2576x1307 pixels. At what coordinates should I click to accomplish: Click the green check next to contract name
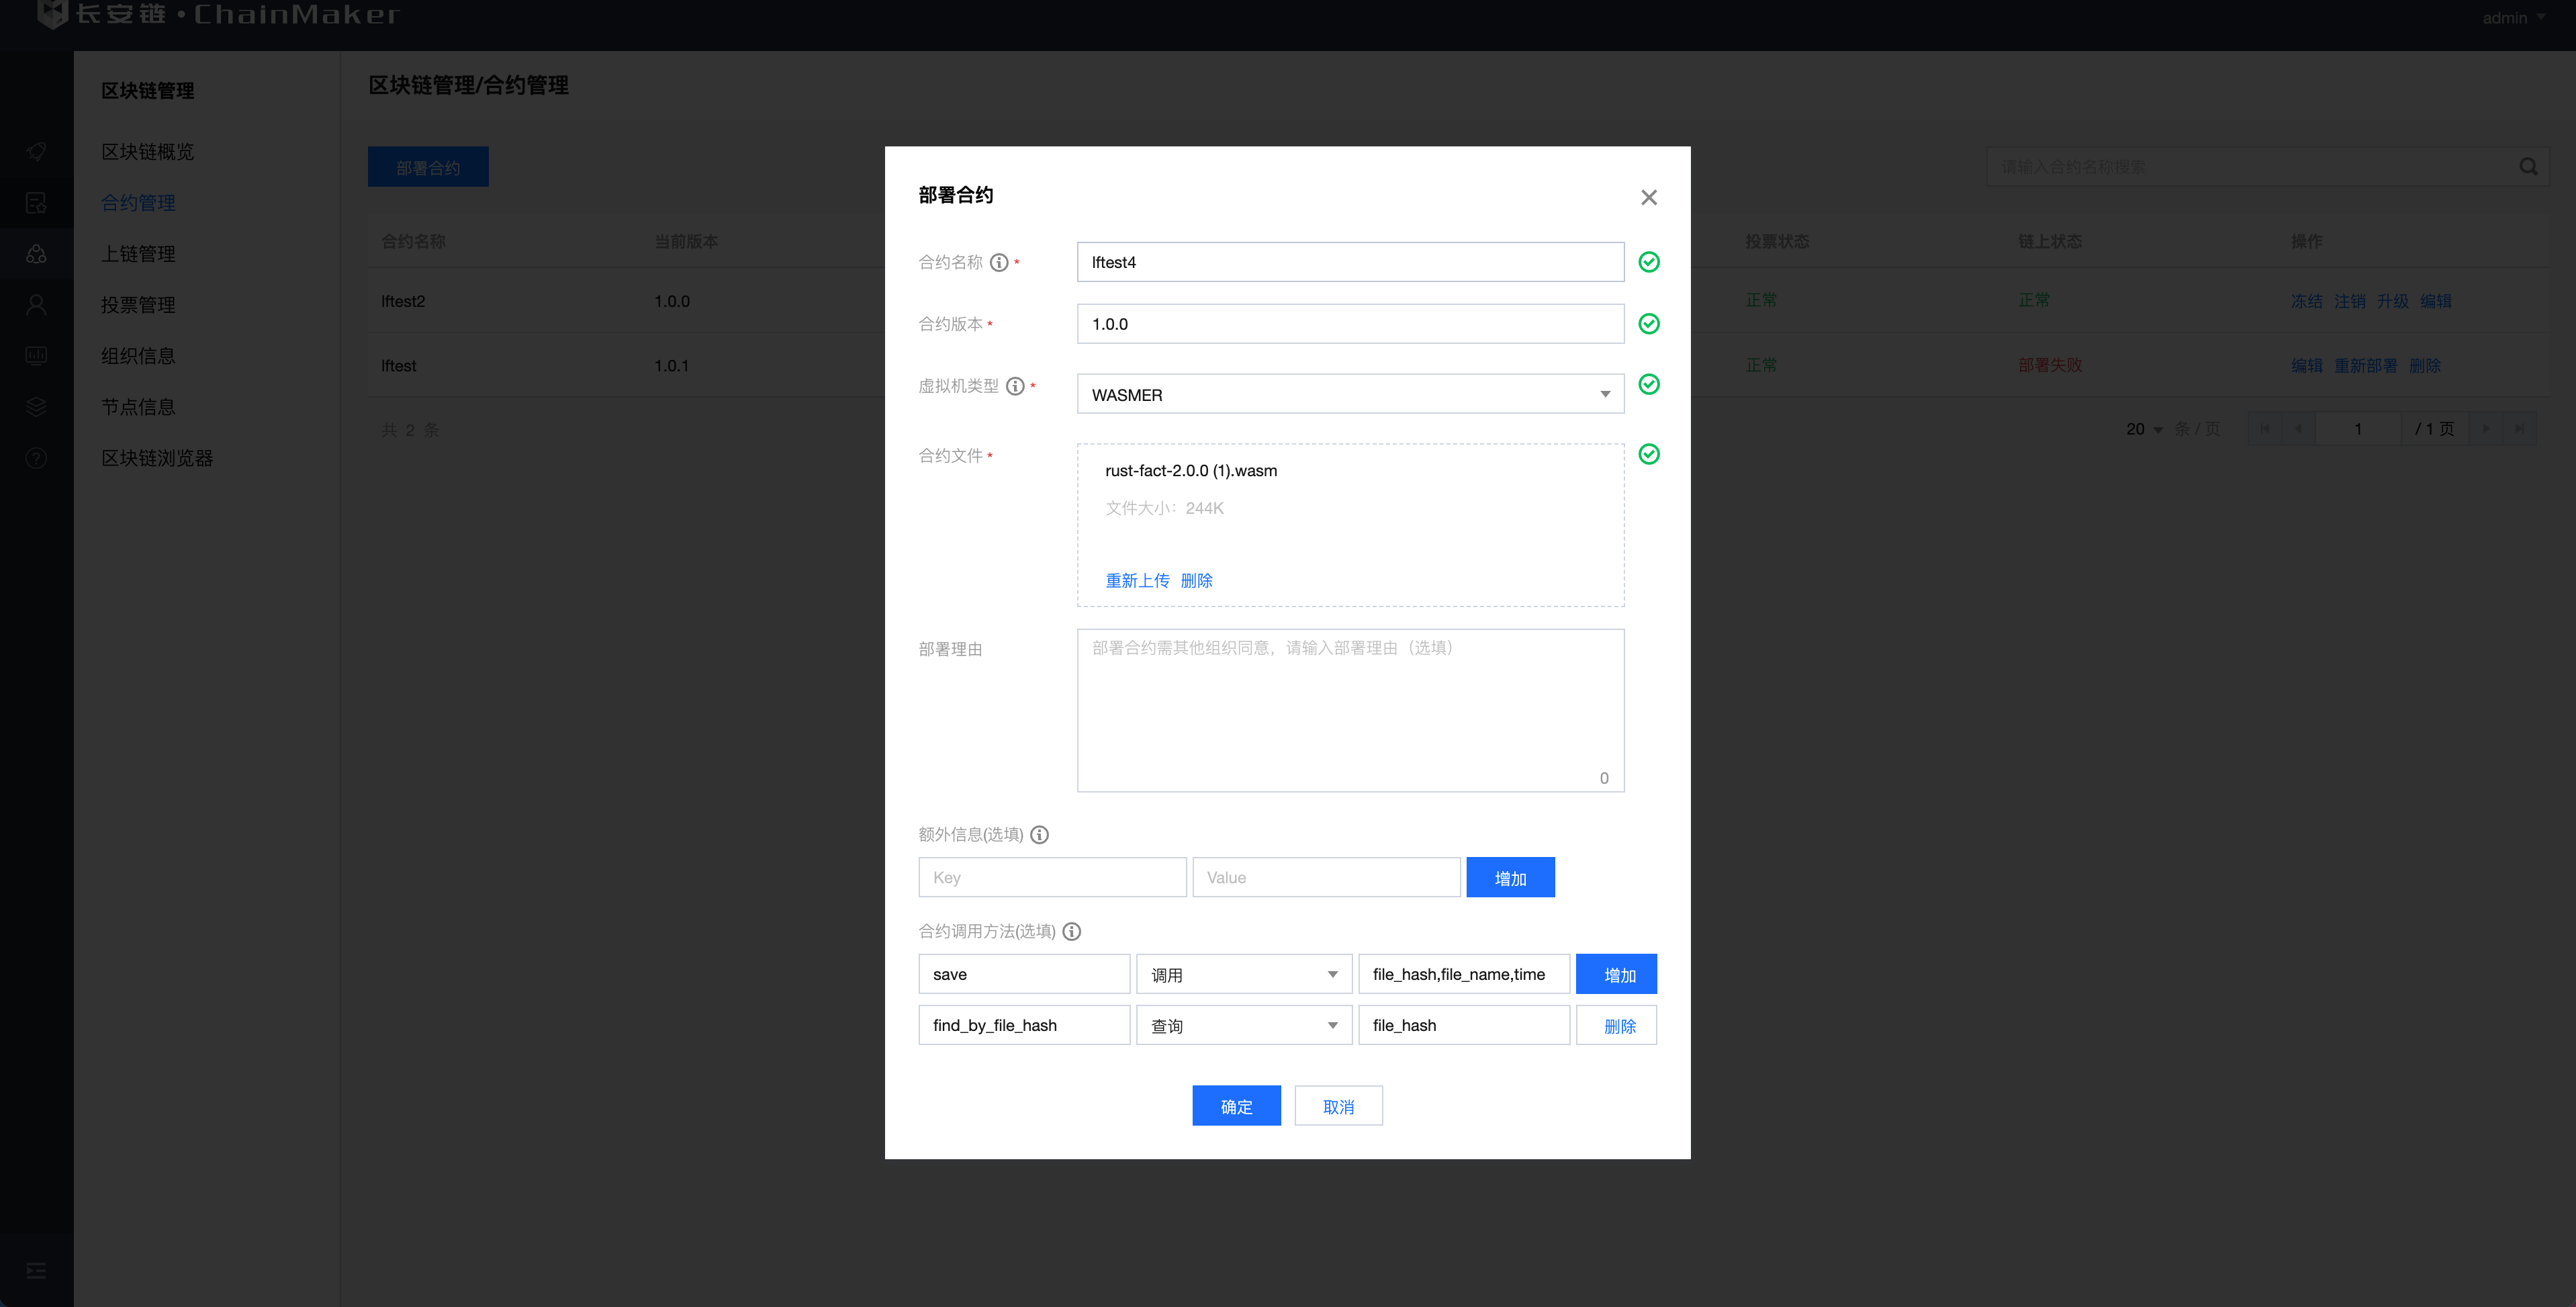coord(1648,262)
